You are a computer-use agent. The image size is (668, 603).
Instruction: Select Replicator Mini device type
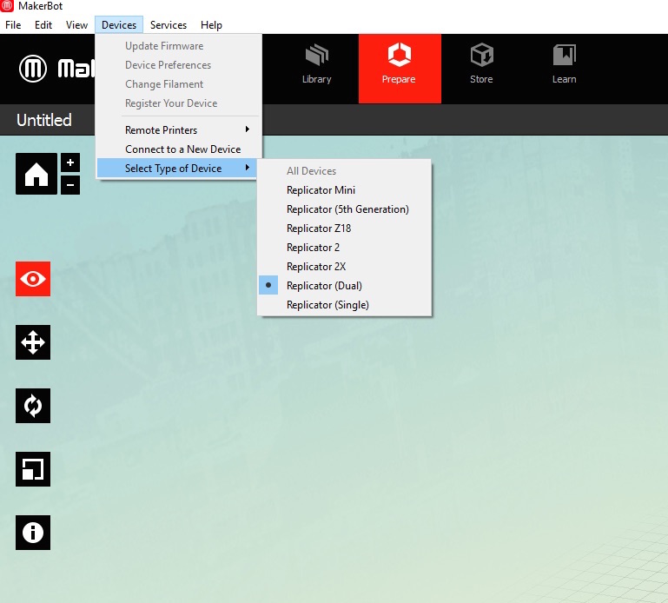(x=345, y=190)
